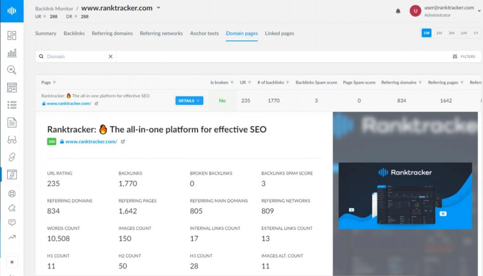Expand the user account menu chevron
483x276 pixels.
pos(479,11)
